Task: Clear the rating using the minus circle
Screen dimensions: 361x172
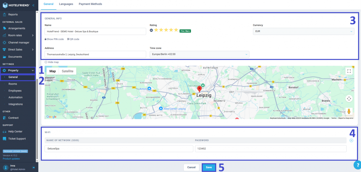Action: 151,30
